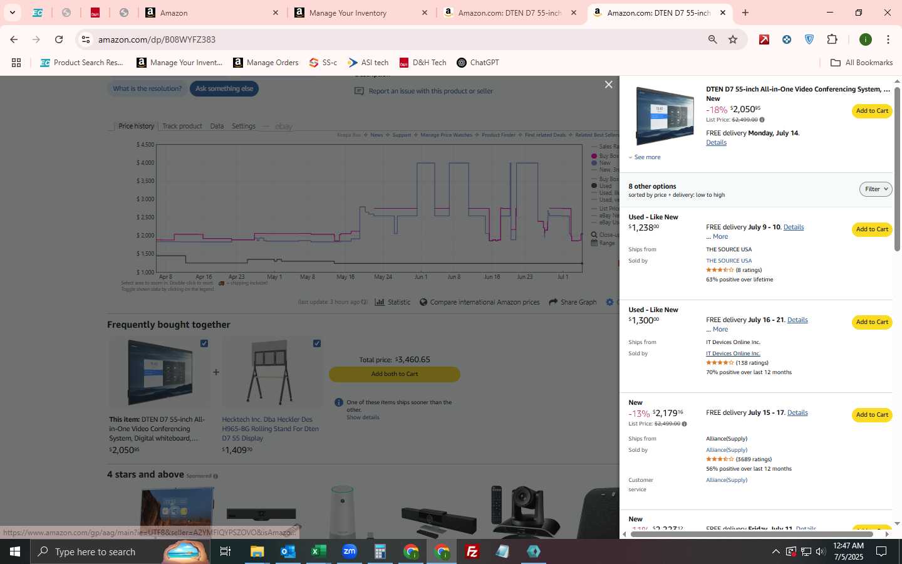902x564 pixels.
Task: Toggle the Used price legend dot
Action: [594, 185]
